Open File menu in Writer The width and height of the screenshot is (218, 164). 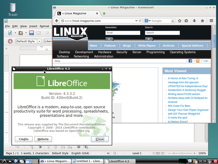click(x=7, y=26)
